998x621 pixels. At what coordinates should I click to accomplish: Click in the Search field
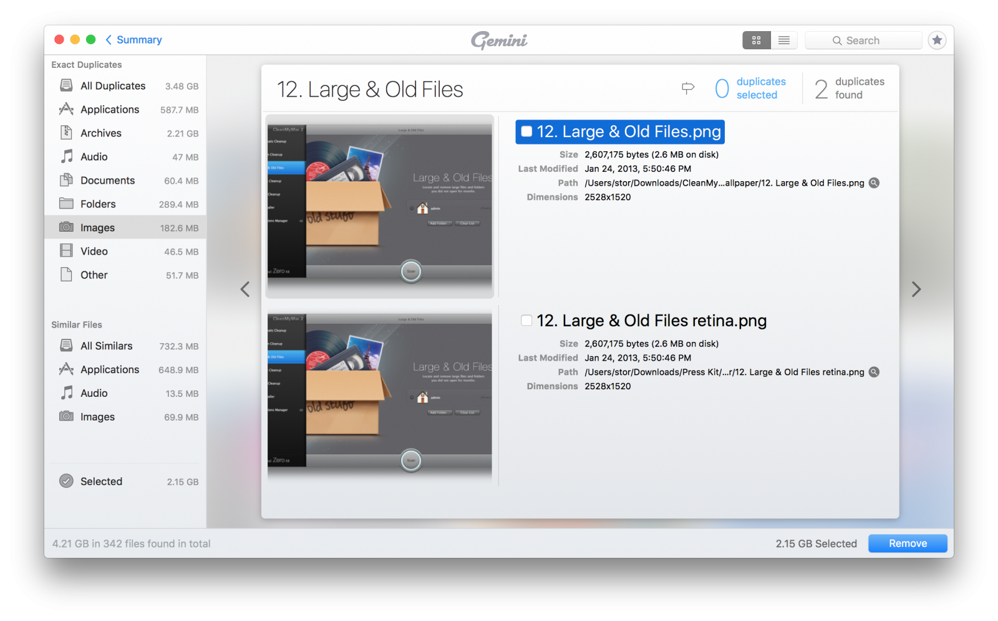(x=863, y=40)
